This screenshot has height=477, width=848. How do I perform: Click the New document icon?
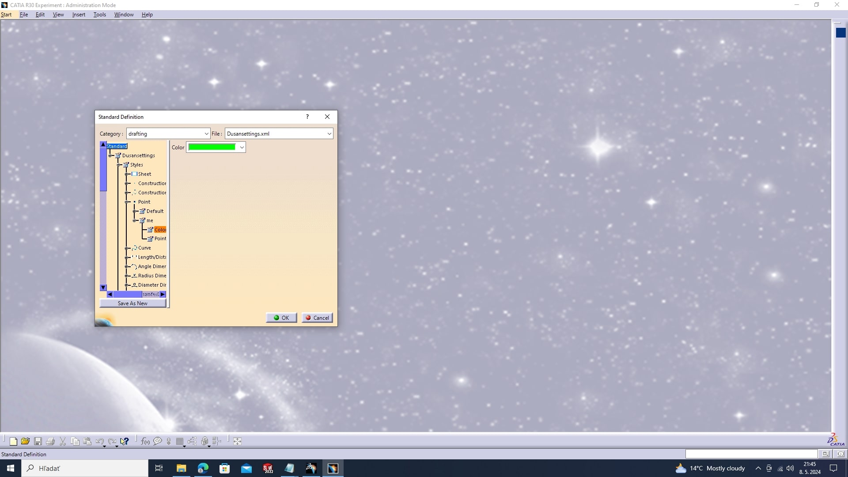[x=13, y=441]
